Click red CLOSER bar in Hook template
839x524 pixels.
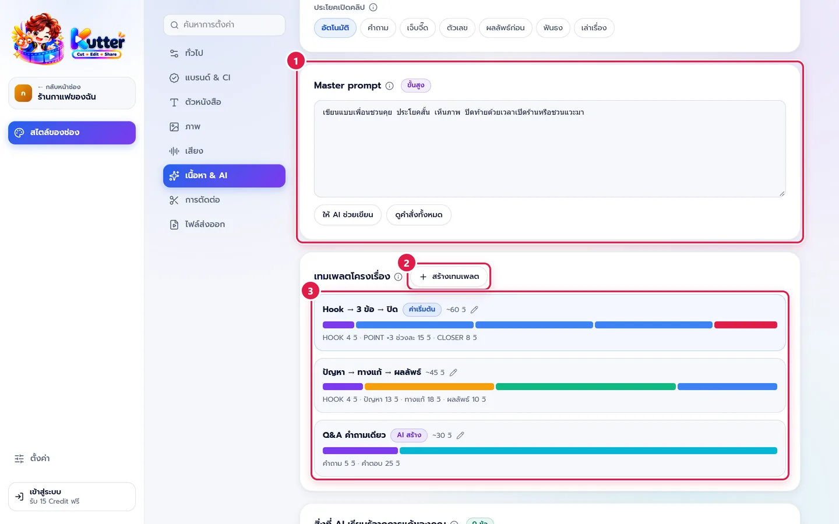(746, 325)
